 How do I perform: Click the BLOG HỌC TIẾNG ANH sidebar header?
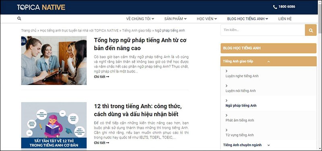click(x=268, y=48)
